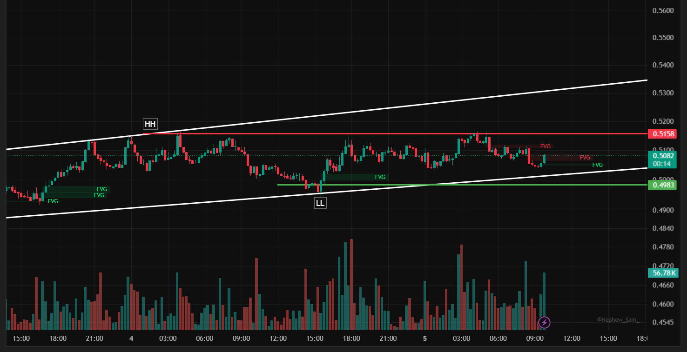This screenshot has height=352, width=687.
Task: Click the purple lightning bolt icon
Action: click(x=545, y=322)
